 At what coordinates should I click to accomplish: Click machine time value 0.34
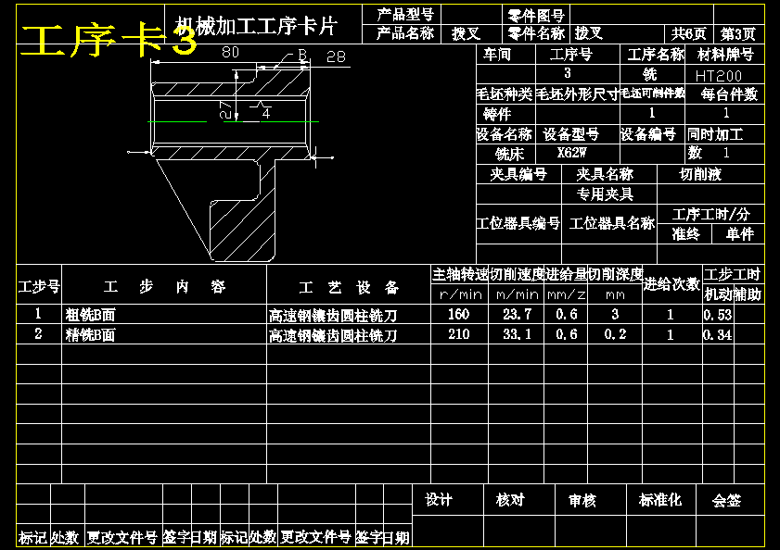(x=718, y=335)
